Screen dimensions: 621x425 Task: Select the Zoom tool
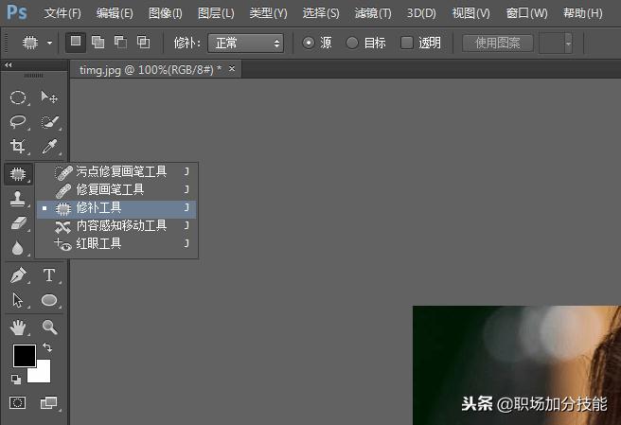(49, 328)
